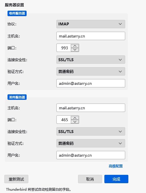The image size is (146, 193).
Task: Click the 取消 cancel button
Action: pos(90,179)
